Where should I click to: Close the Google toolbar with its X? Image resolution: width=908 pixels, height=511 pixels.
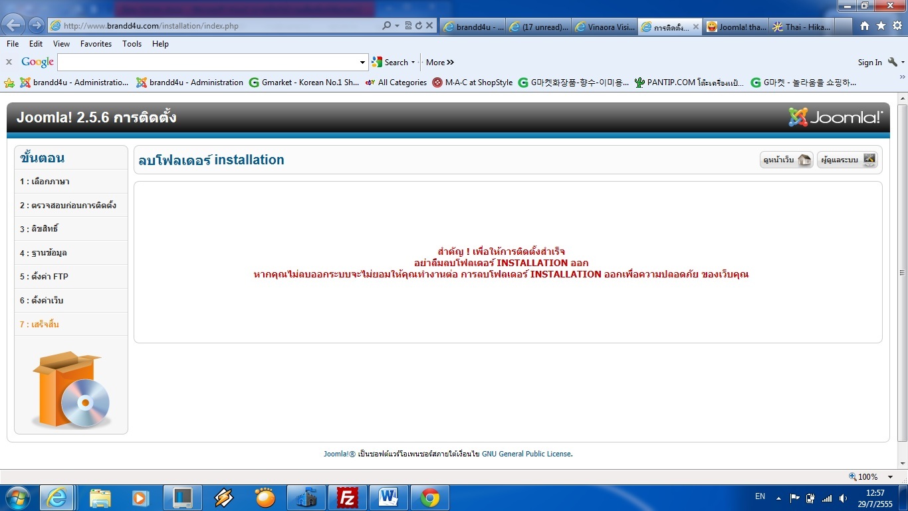[x=9, y=62]
